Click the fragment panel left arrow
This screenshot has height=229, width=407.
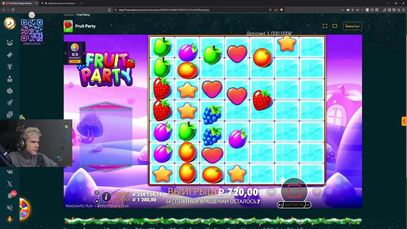[x=66, y=53]
